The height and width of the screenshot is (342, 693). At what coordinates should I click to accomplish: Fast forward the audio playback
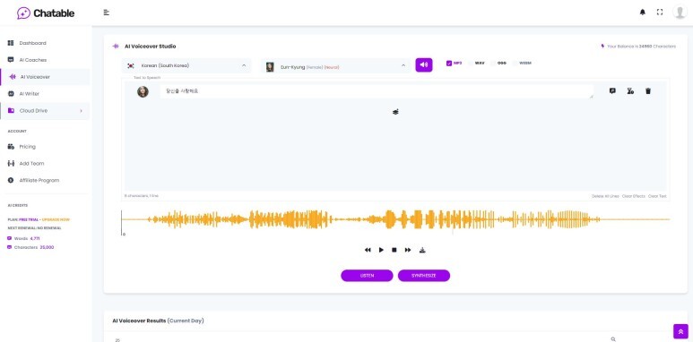(408, 250)
